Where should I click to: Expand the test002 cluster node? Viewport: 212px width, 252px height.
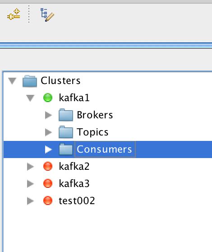click(x=30, y=201)
